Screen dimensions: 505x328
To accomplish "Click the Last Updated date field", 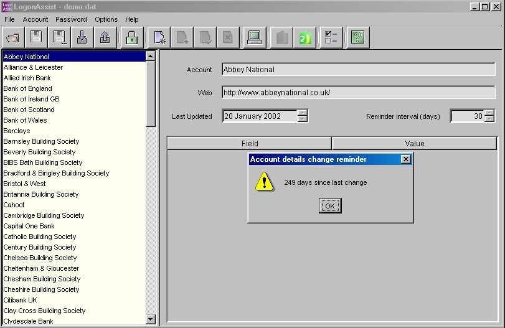I will coord(260,116).
